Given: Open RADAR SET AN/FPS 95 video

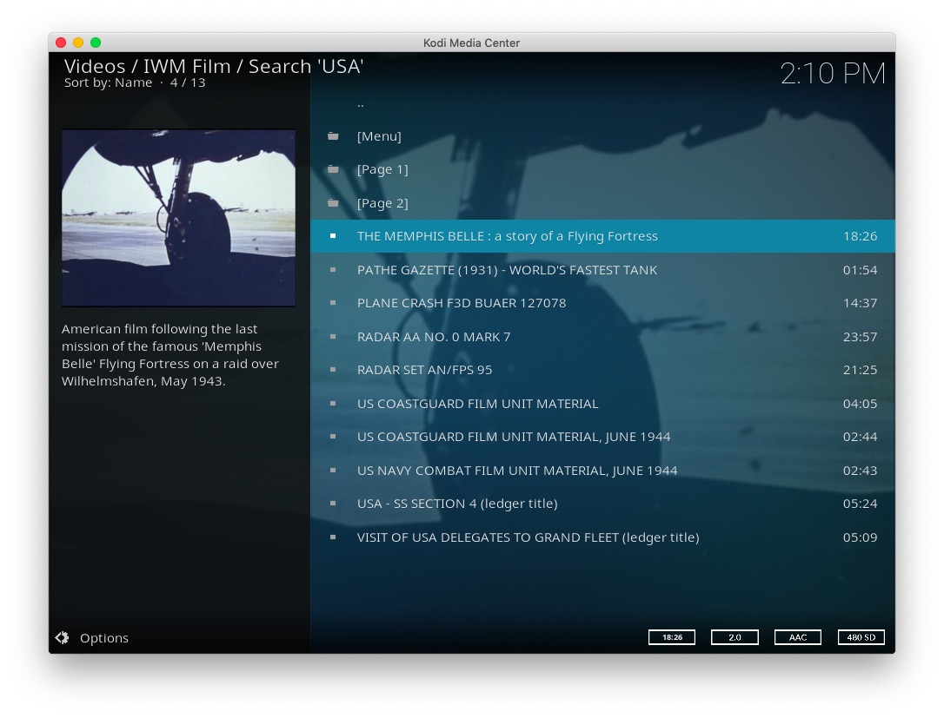Looking at the screenshot, I should pyautogui.click(x=424, y=370).
